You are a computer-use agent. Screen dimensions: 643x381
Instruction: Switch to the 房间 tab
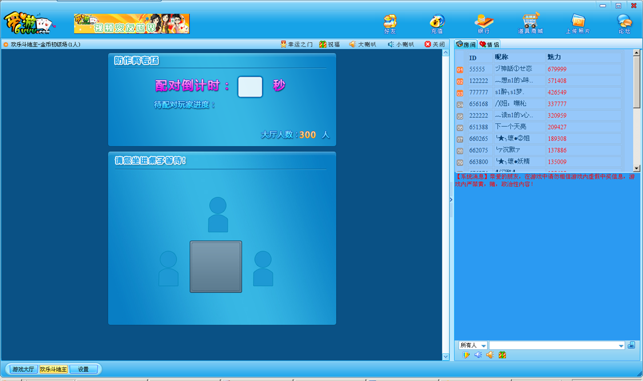(466, 45)
